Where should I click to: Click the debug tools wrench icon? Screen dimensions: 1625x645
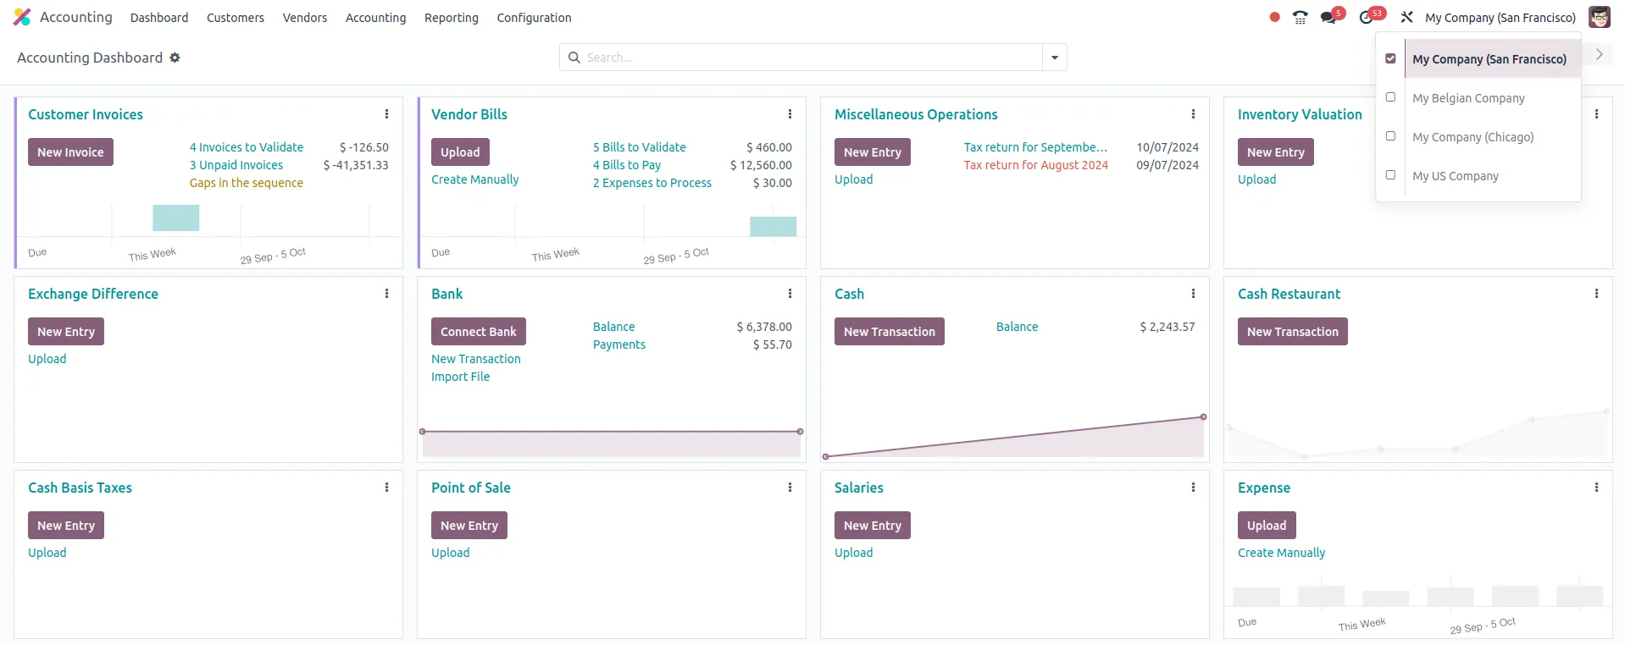coord(1406,18)
